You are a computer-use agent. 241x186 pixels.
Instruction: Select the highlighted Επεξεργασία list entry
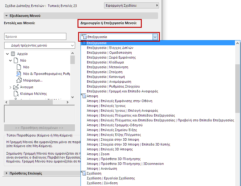(158, 43)
